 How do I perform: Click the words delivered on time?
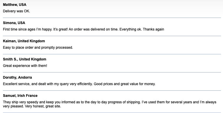[x=104, y=29]
